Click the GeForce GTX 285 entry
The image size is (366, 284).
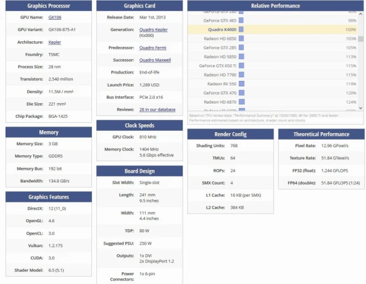click(220, 48)
